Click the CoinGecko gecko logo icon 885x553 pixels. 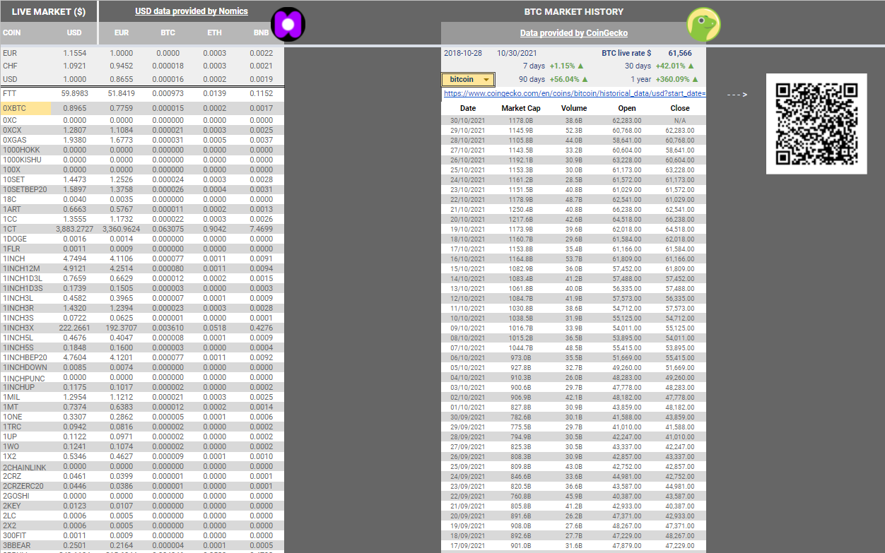703,24
